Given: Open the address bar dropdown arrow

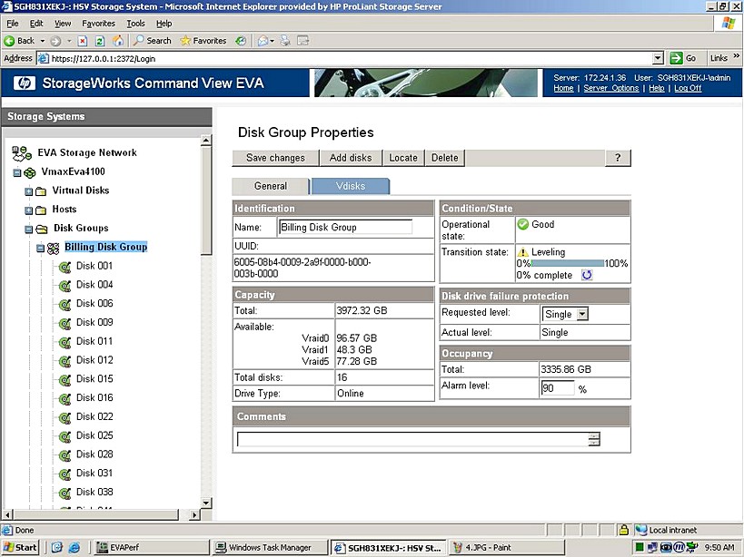Looking at the screenshot, I should [x=658, y=58].
